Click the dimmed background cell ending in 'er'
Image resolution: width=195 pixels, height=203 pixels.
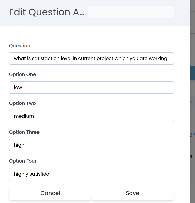click(191, 156)
